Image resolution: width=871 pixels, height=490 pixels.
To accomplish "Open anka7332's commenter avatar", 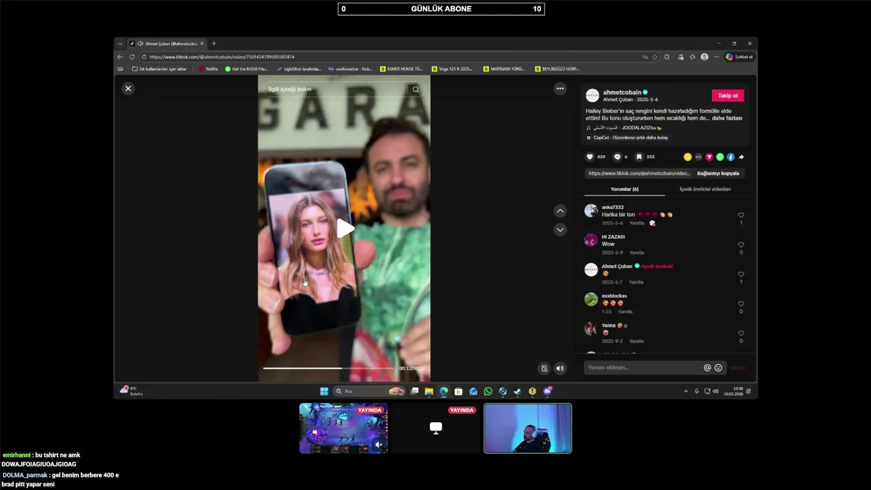I will click(591, 211).
